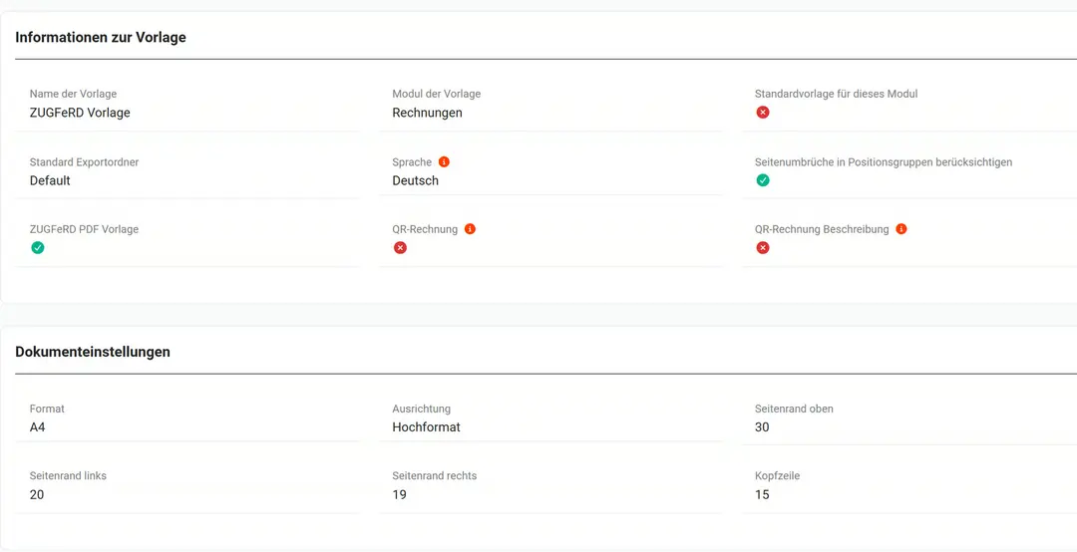
Task: Click the Seitenrand links value 20
Action: 37,494
